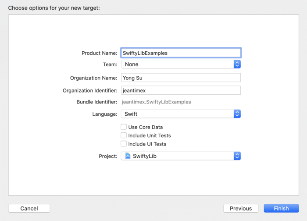Open the Team dropdown showing None

tap(177, 64)
